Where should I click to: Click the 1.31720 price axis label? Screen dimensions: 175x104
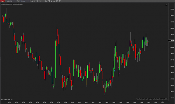(x=172, y=98)
